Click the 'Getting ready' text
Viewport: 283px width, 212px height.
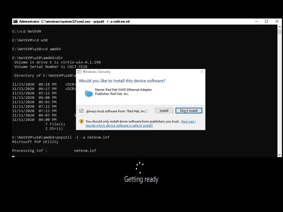tap(141, 179)
